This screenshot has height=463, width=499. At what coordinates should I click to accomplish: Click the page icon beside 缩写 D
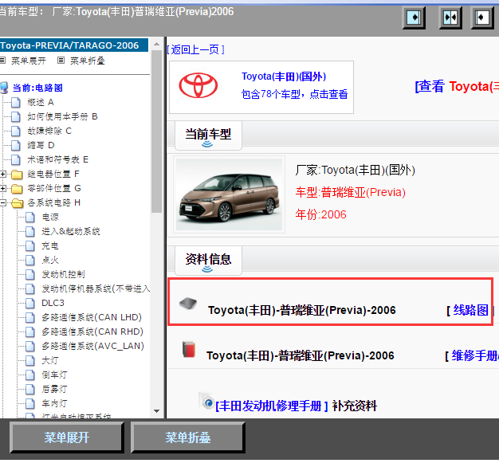pyautogui.click(x=16, y=145)
